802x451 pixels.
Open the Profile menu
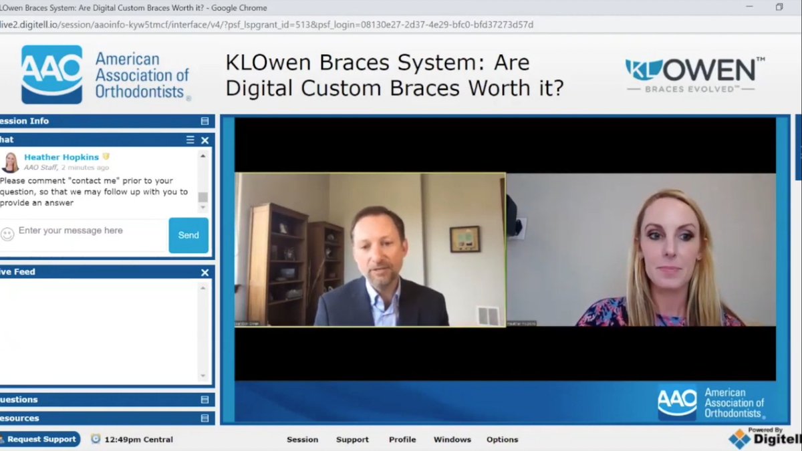click(402, 440)
